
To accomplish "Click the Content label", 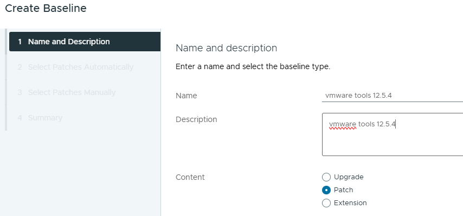I will coord(190,177).
